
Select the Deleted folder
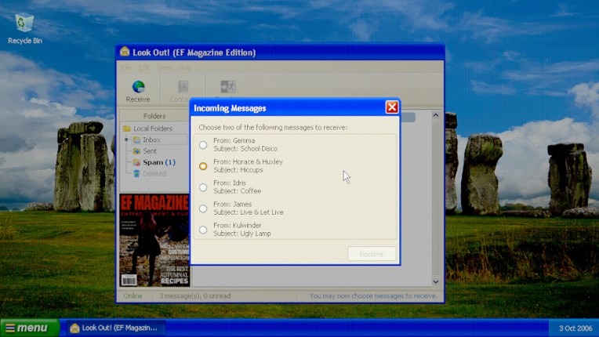click(154, 174)
